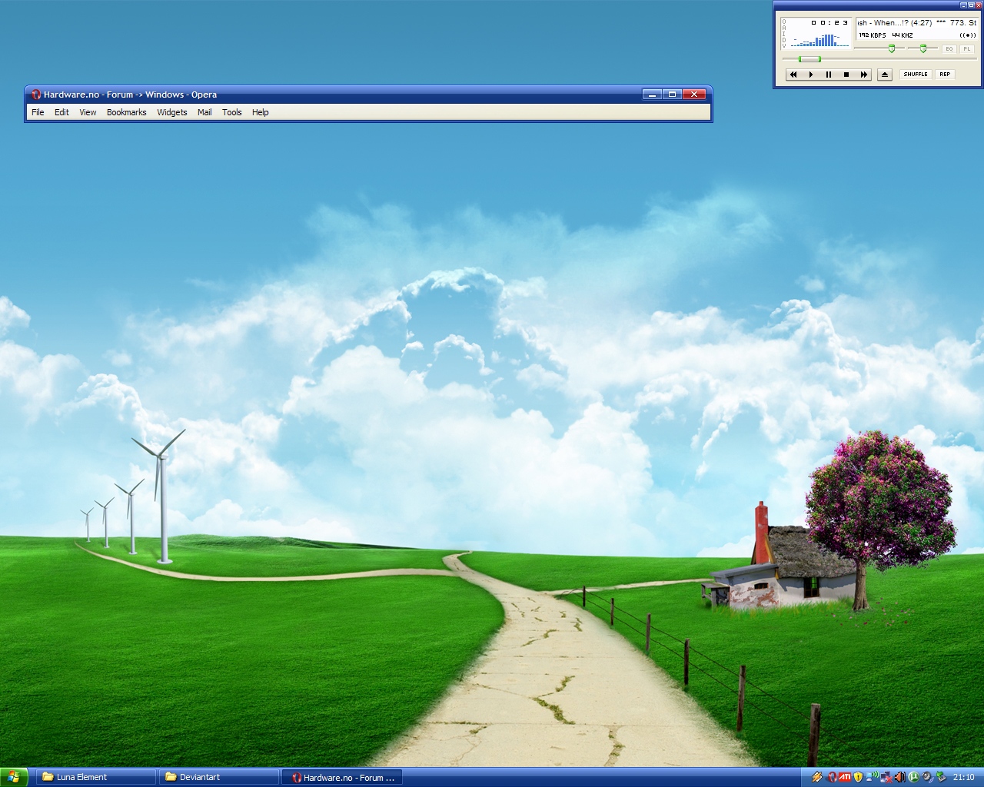Click the 44 KHZ sample rate text

[903, 35]
